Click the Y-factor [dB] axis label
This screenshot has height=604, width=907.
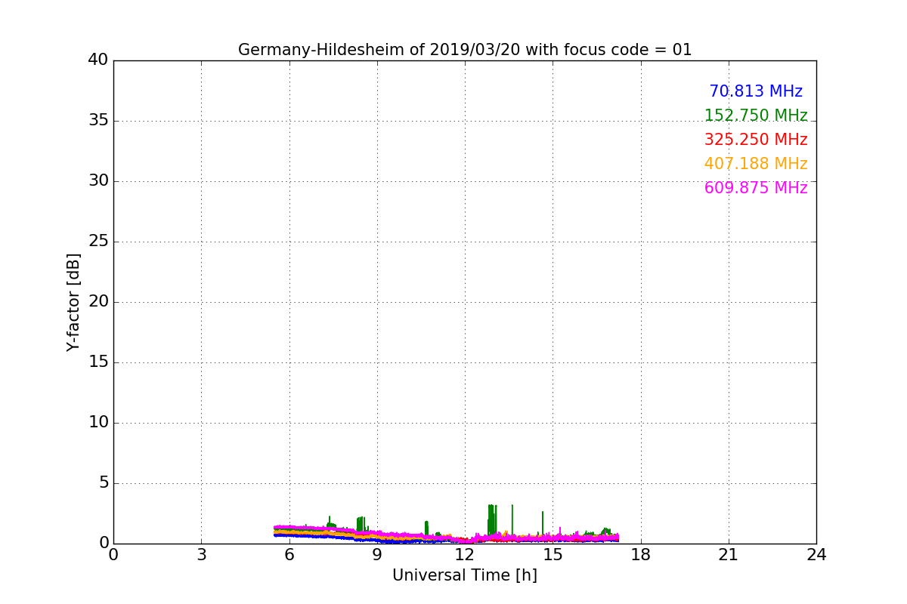click(73, 302)
